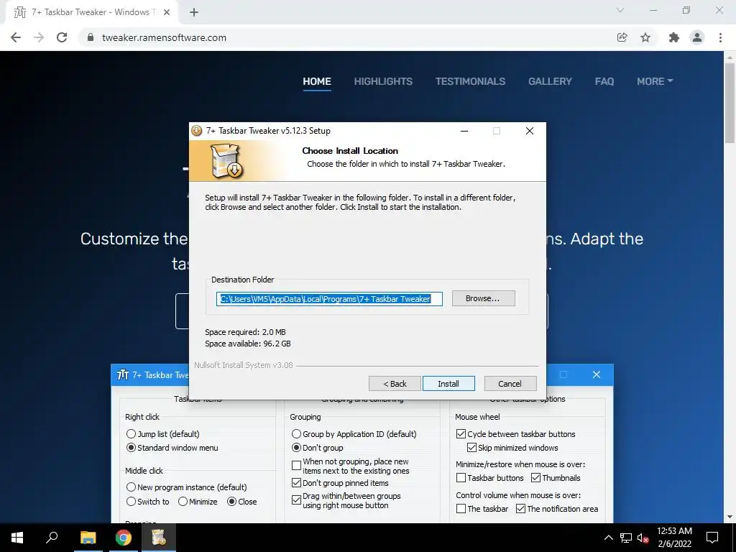Open Windows taskbar search icon
This screenshot has width=736, height=552.
point(52,538)
